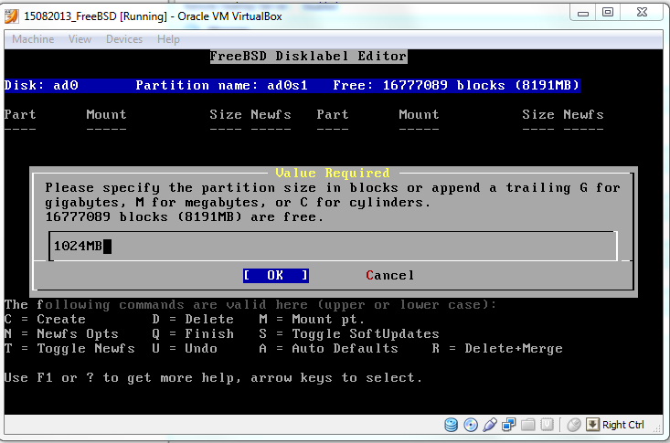This screenshot has height=443, width=670.
Task: Open the optical CD/DVD drive icon
Action: (x=471, y=425)
